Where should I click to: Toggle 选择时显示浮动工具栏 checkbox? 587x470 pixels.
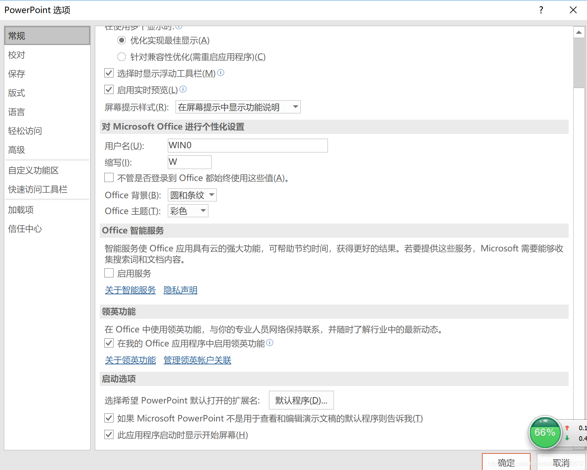coord(109,73)
